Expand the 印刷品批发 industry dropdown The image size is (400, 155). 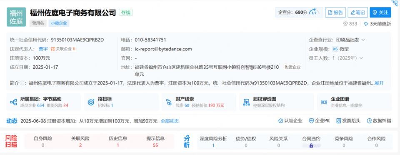point(363,40)
